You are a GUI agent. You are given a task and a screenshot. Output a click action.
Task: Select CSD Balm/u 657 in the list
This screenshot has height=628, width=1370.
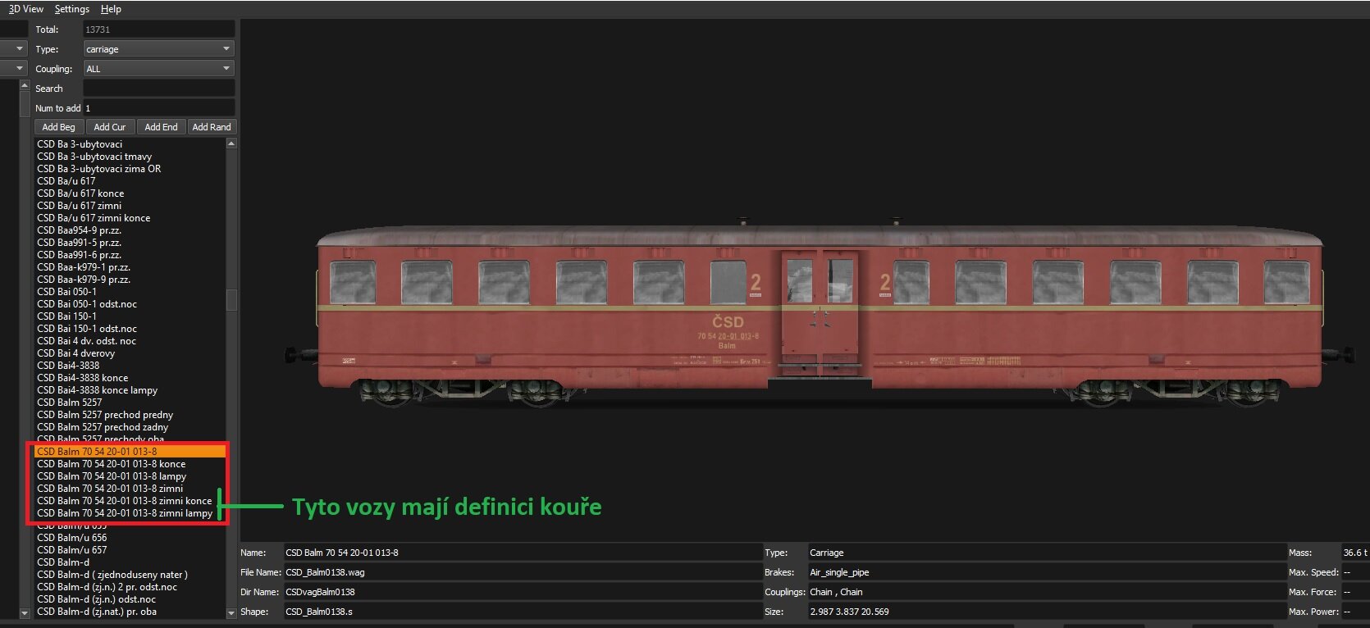coord(72,550)
